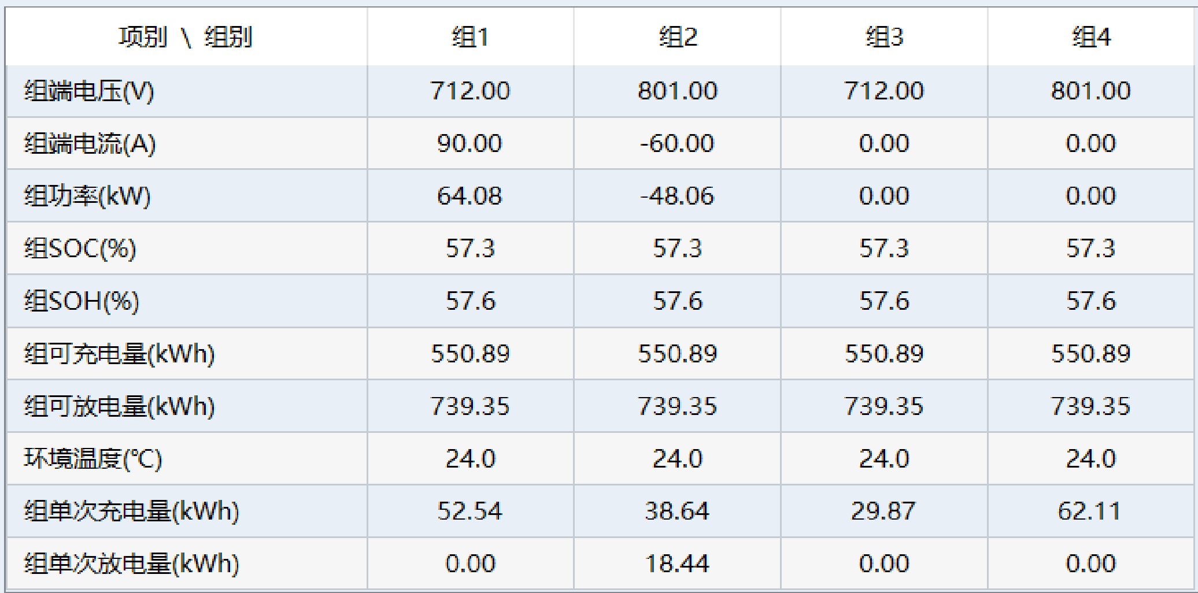Select the 组SOH(%) row label
The width and height of the screenshot is (1198, 593).
pyautogui.click(x=82, y=301)
